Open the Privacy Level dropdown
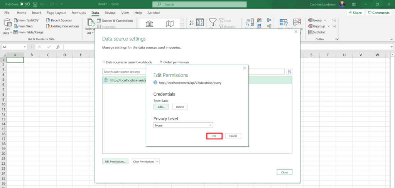 click(183, 125)
